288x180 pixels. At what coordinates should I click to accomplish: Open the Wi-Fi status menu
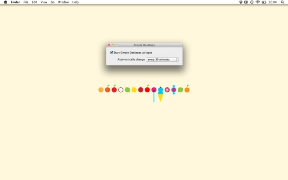point(258,2)
